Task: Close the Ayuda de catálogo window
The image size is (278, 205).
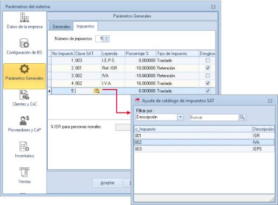Action: pos(270,101)
